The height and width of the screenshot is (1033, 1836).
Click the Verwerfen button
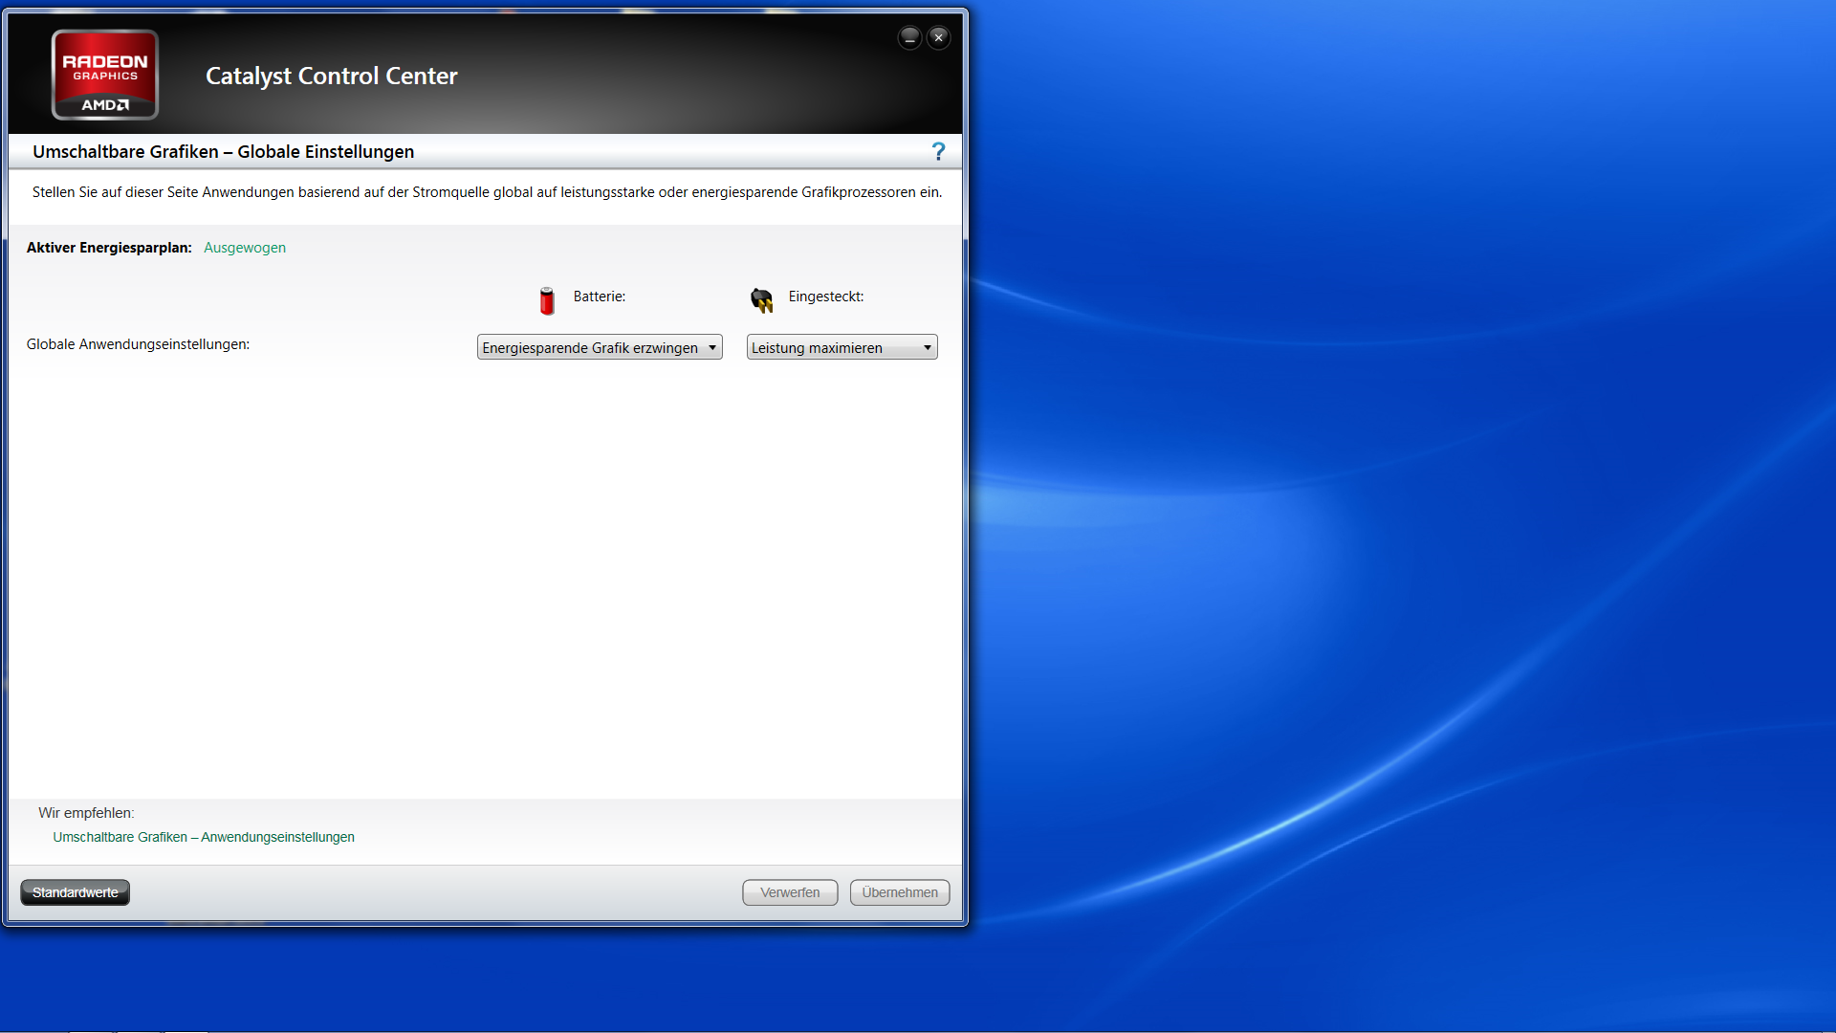pos(790,892)
